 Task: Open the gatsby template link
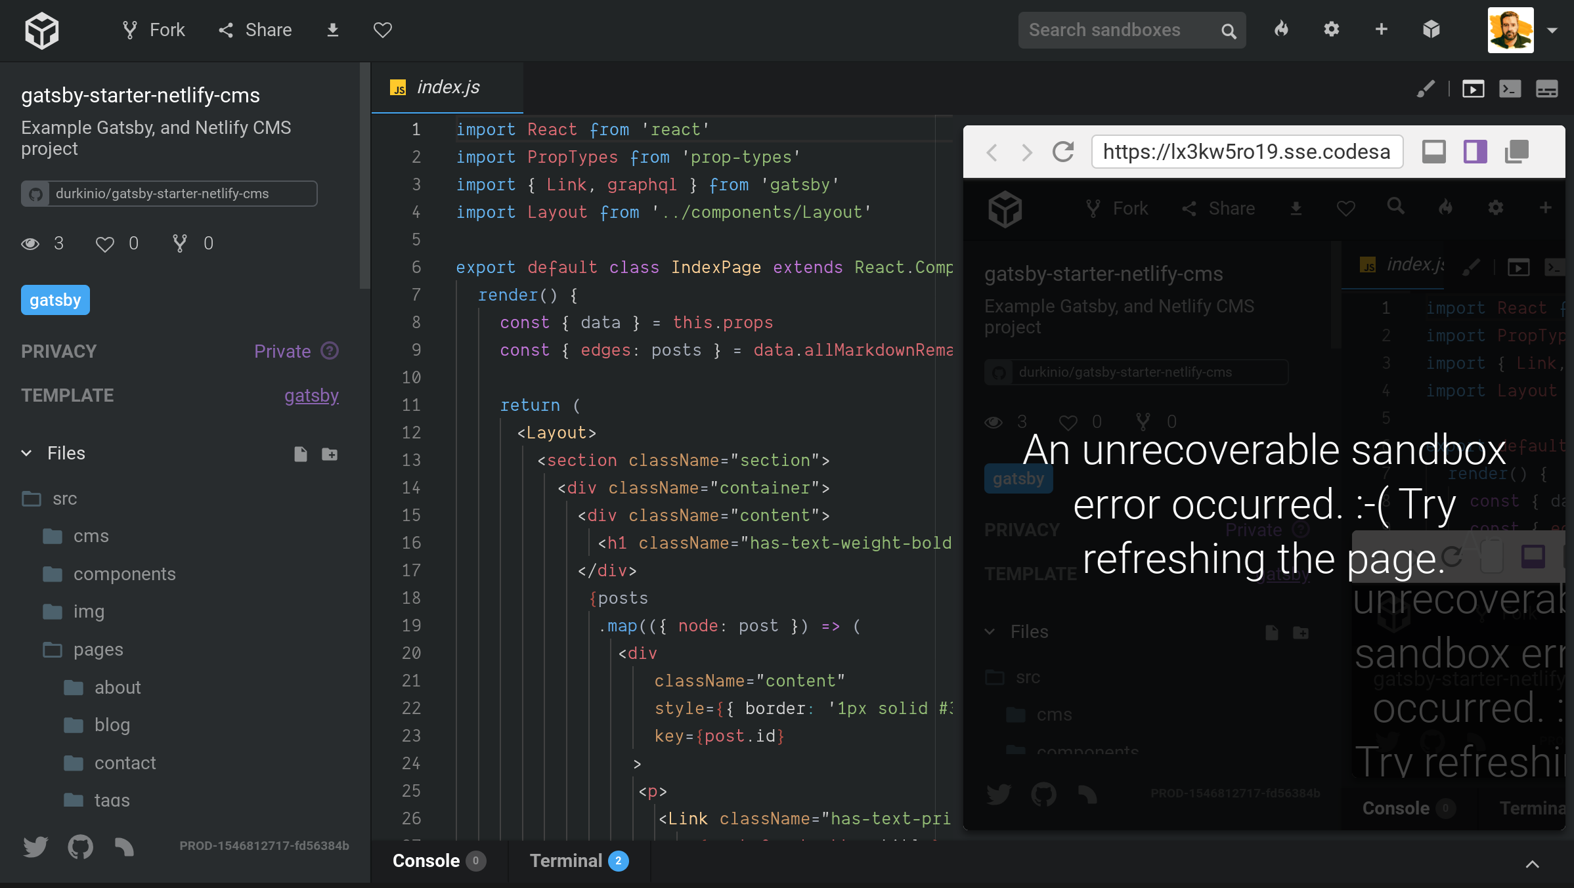point(311,395)
